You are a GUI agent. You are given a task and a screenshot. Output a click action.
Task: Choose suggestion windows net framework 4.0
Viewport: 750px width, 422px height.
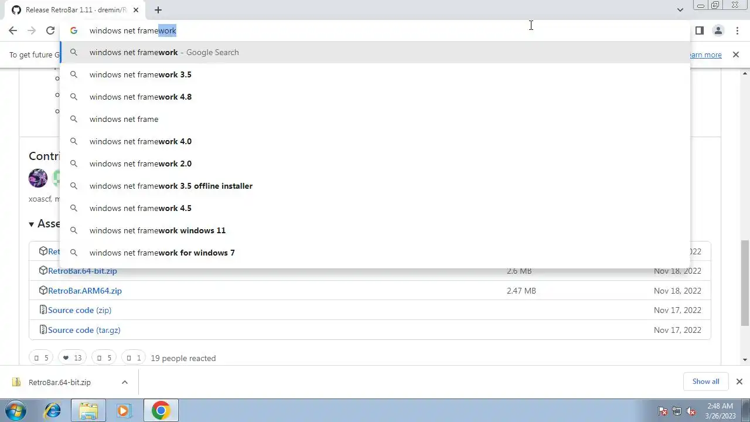click(x=375, y=141)
